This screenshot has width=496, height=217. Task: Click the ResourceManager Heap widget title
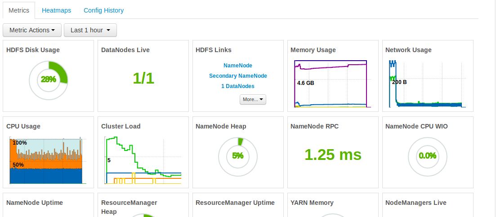(x=129, y=207)
